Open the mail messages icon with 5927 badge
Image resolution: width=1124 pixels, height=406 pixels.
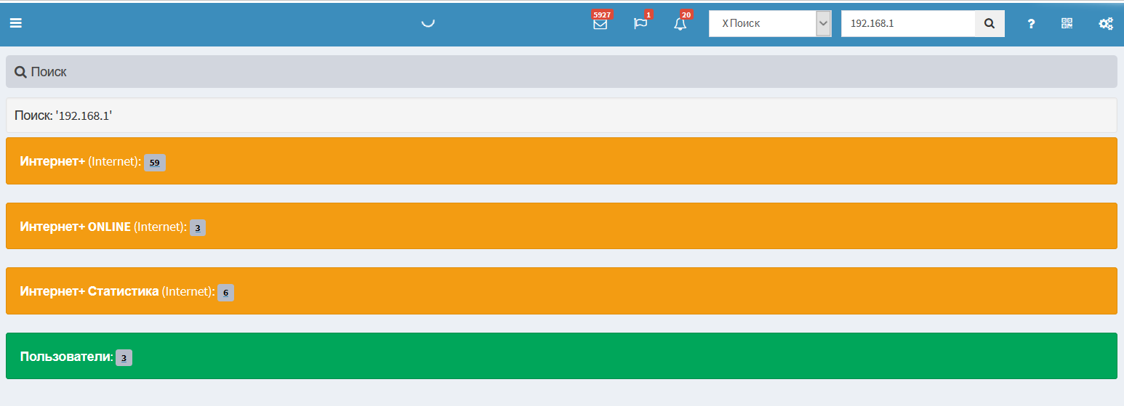tap(600, 24)
